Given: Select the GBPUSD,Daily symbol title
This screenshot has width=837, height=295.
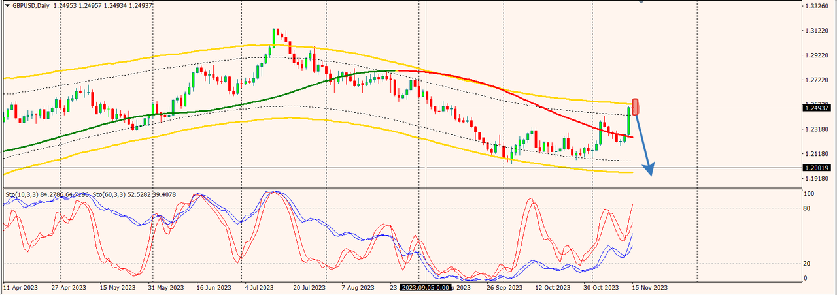Looking at the screenshot, I should [30, 5].
